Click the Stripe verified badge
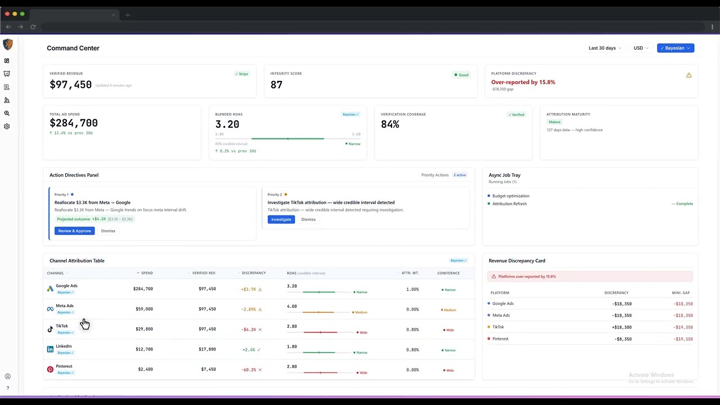The image size is (720, 405). tap(242, 74)
